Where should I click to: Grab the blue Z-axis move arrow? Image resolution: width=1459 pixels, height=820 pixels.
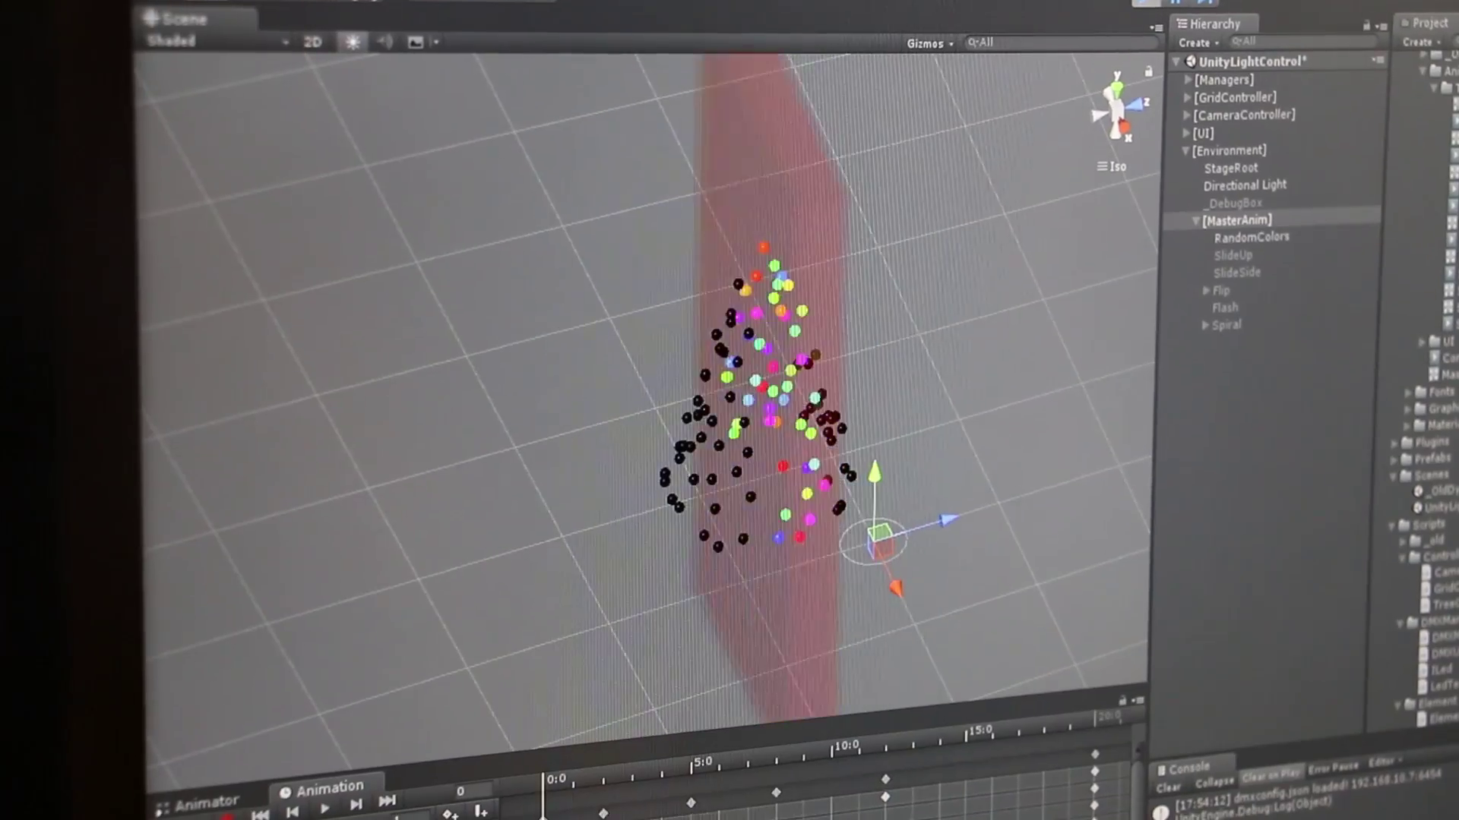[x=948, y=519]
